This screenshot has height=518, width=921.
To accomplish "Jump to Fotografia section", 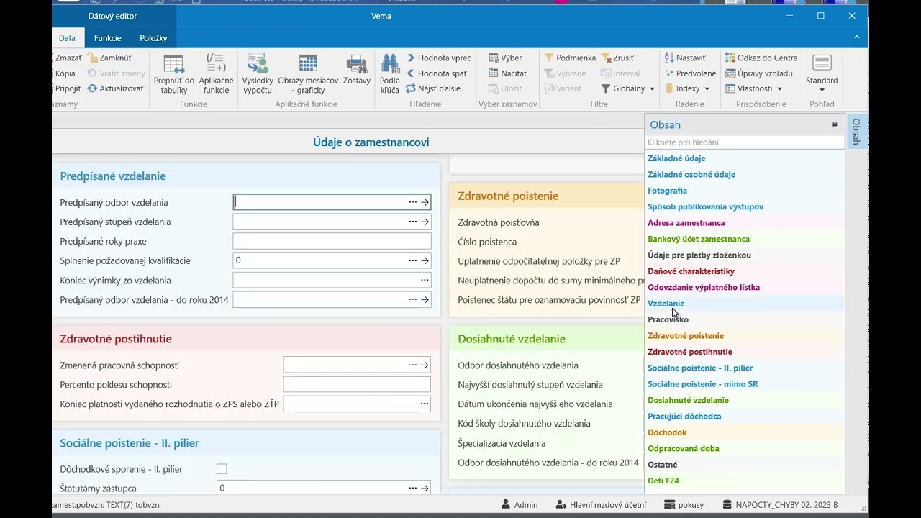I will point(667,191).
